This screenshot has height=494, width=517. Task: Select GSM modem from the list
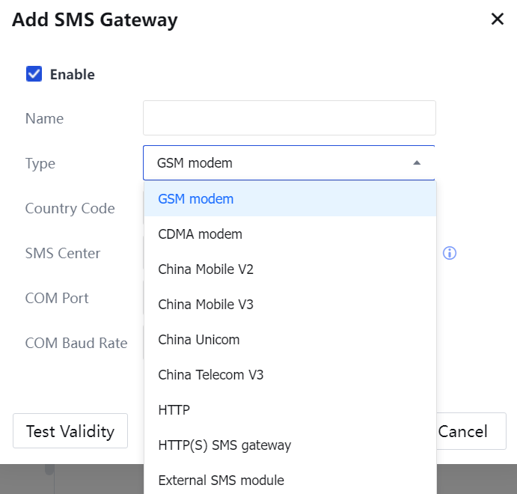coord(196,199)
